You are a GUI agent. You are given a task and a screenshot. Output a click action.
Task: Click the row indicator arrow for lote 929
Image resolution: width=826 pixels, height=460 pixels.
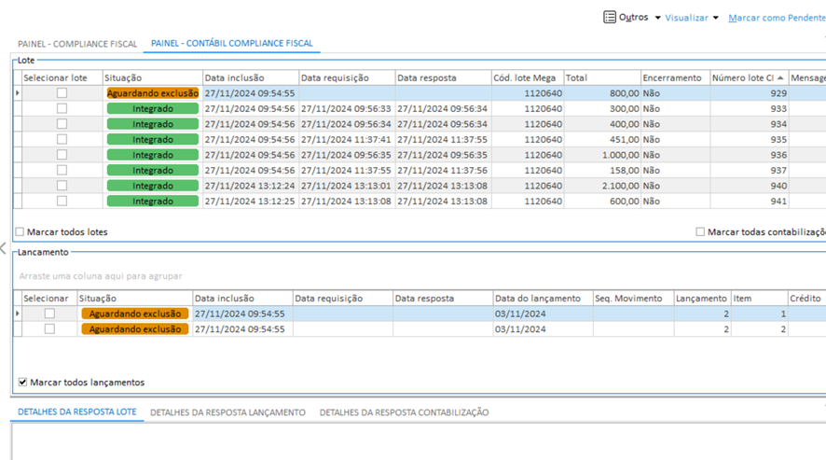(18, 93)
